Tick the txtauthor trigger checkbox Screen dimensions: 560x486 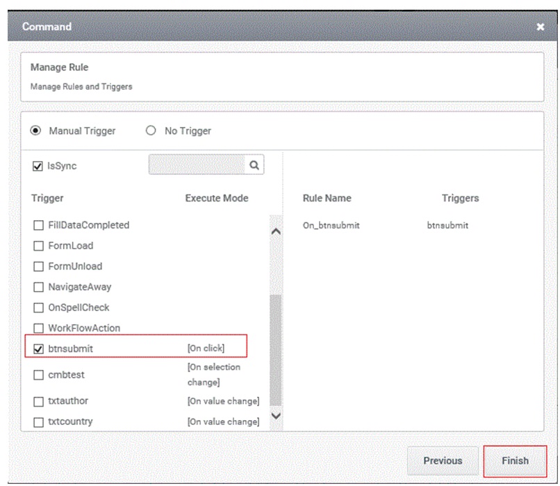(x=38, y=402)
